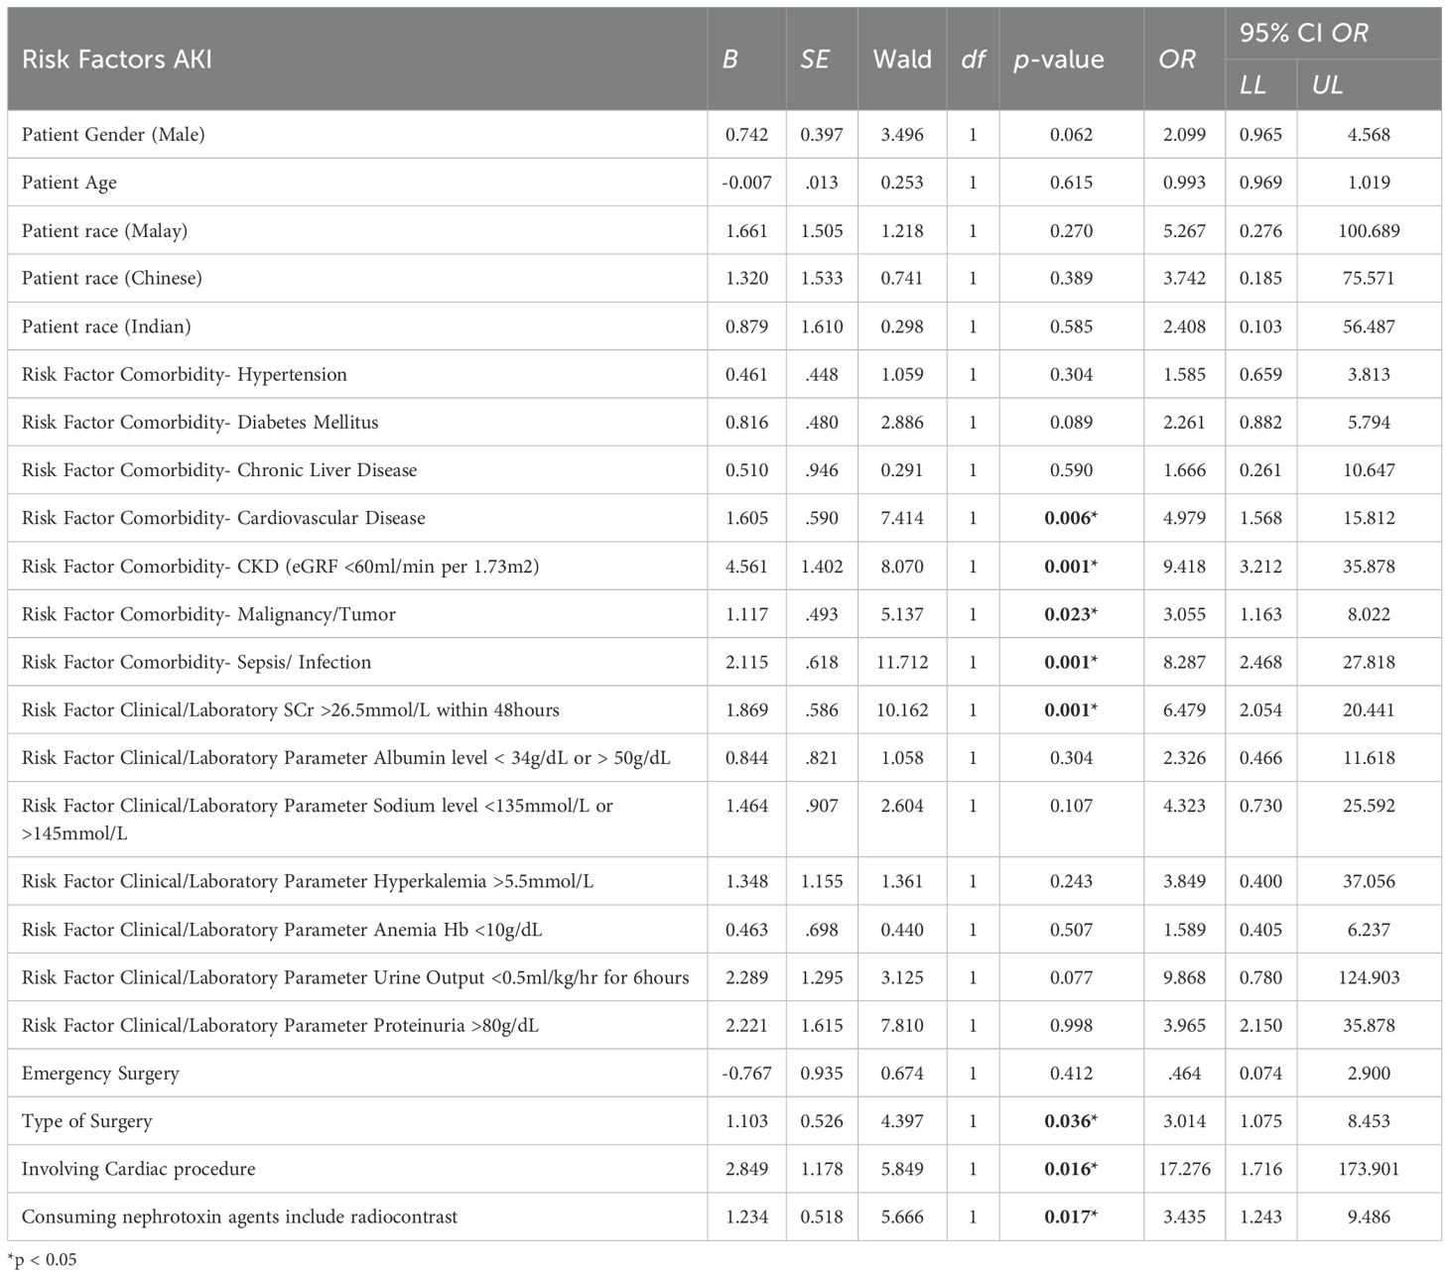Viewport: 1449px width, 1277px height.
Task: Select the 'UL' sub-header
Action: coord(1327,85)
